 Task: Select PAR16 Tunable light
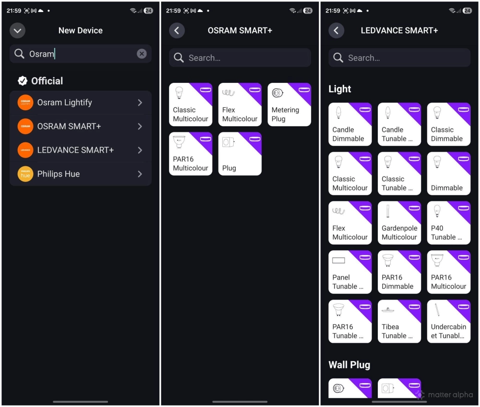point(350,321)
